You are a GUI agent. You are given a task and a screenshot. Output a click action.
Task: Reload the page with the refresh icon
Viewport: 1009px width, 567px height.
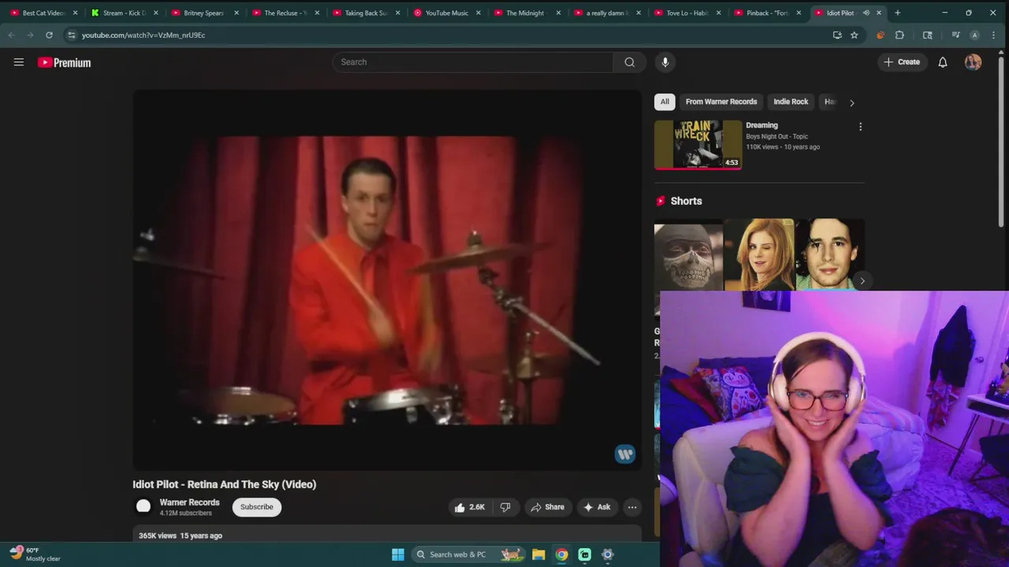click(49, 35)
